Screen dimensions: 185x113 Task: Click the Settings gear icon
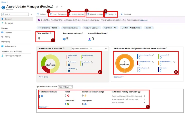click(106, 14)
